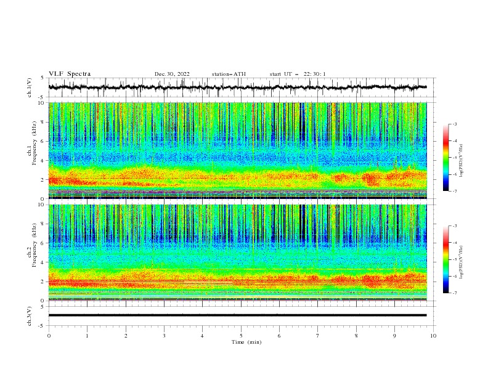This screenshot has height=377, width=488.
Task: Click the ch.1 spectrogram panel
Action: [237, 150]
